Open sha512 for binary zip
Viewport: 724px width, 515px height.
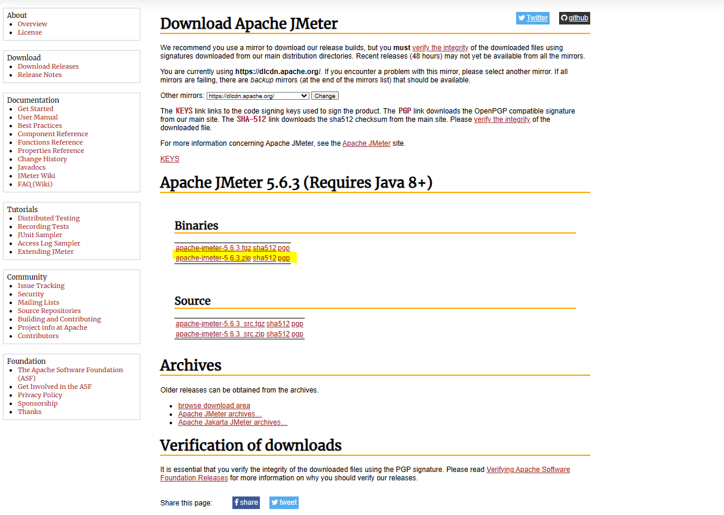265,258
